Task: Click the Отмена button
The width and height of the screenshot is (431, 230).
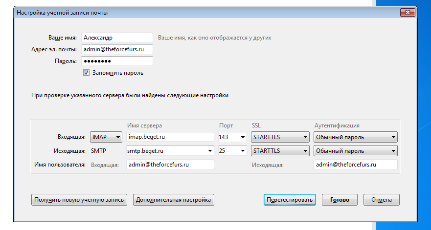Action: coord(382,200)
